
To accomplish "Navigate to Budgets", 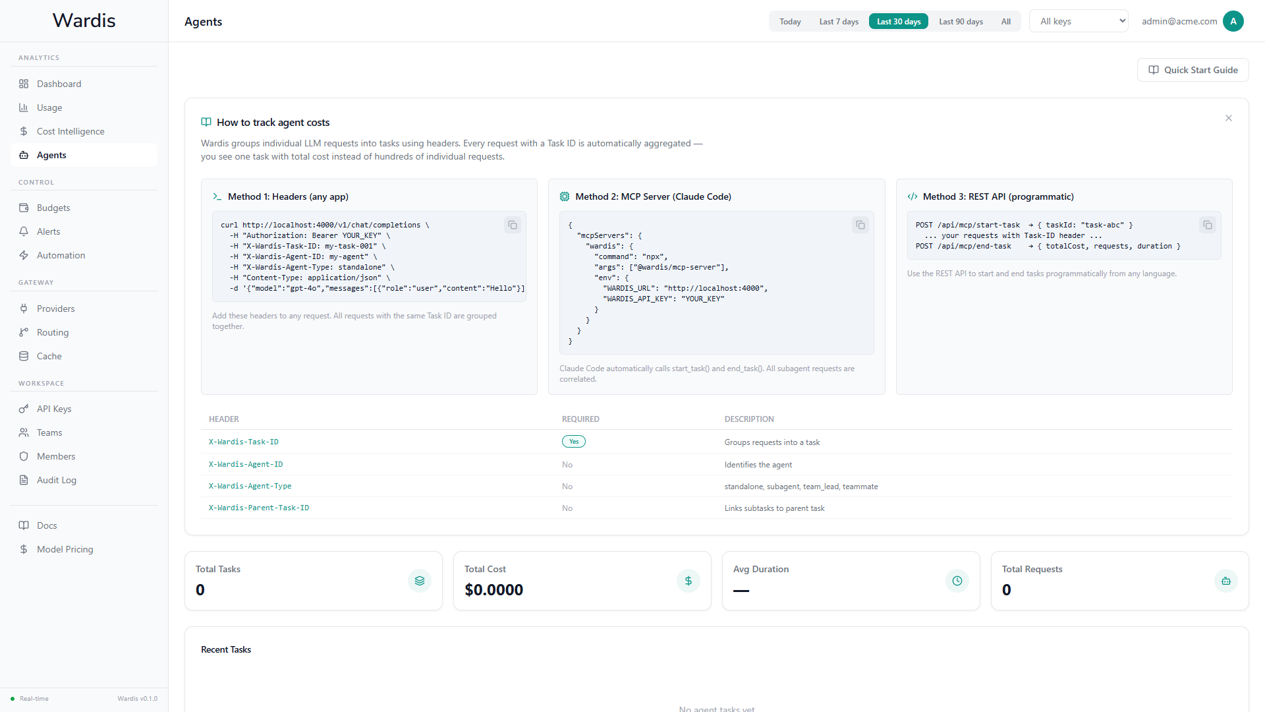I will (x=84, y=208).
